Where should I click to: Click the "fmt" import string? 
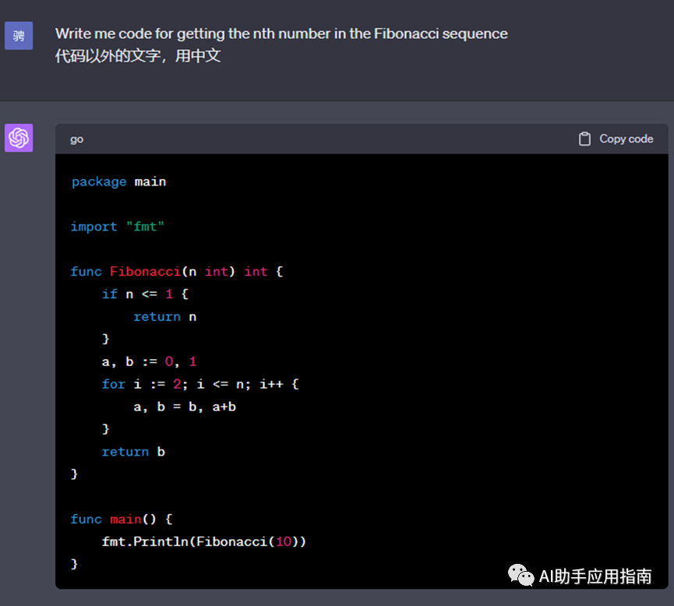click(x=145, y=227)
